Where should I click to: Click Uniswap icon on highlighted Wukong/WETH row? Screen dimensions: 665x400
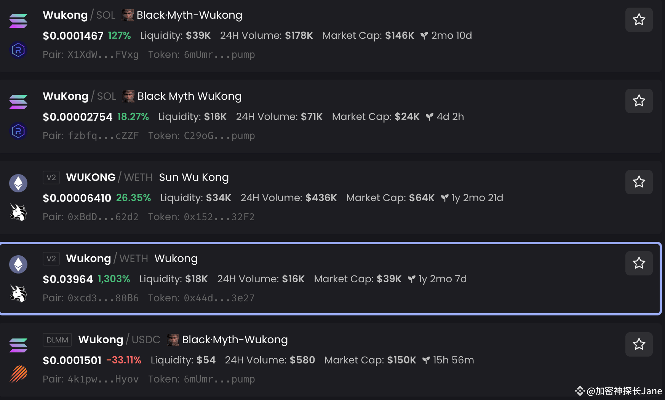pos(18,293)
